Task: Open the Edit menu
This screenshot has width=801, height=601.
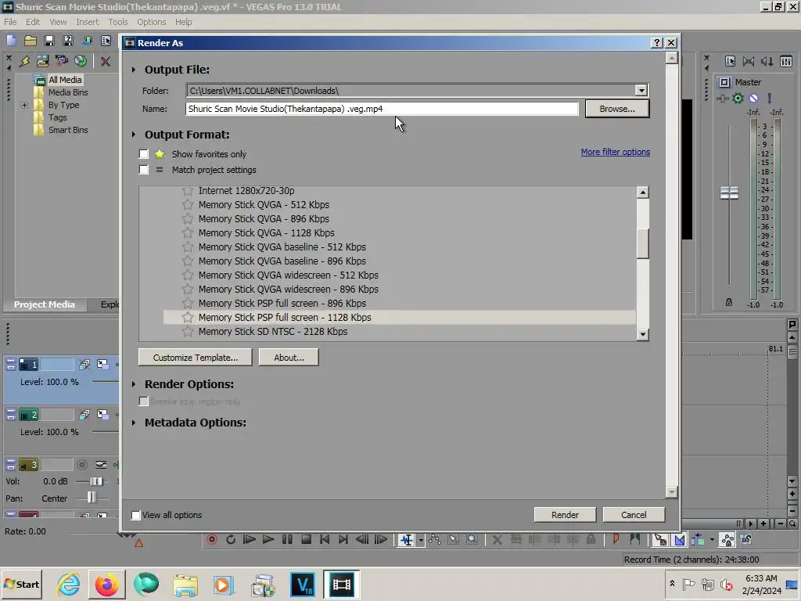Action: (x=33, y=22)
